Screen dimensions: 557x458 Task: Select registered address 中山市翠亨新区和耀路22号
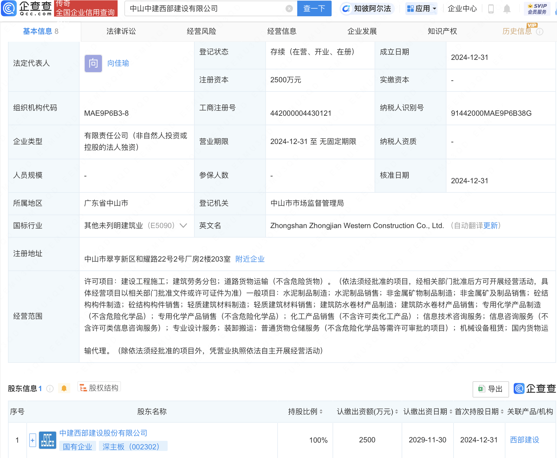tap(157, 259)
